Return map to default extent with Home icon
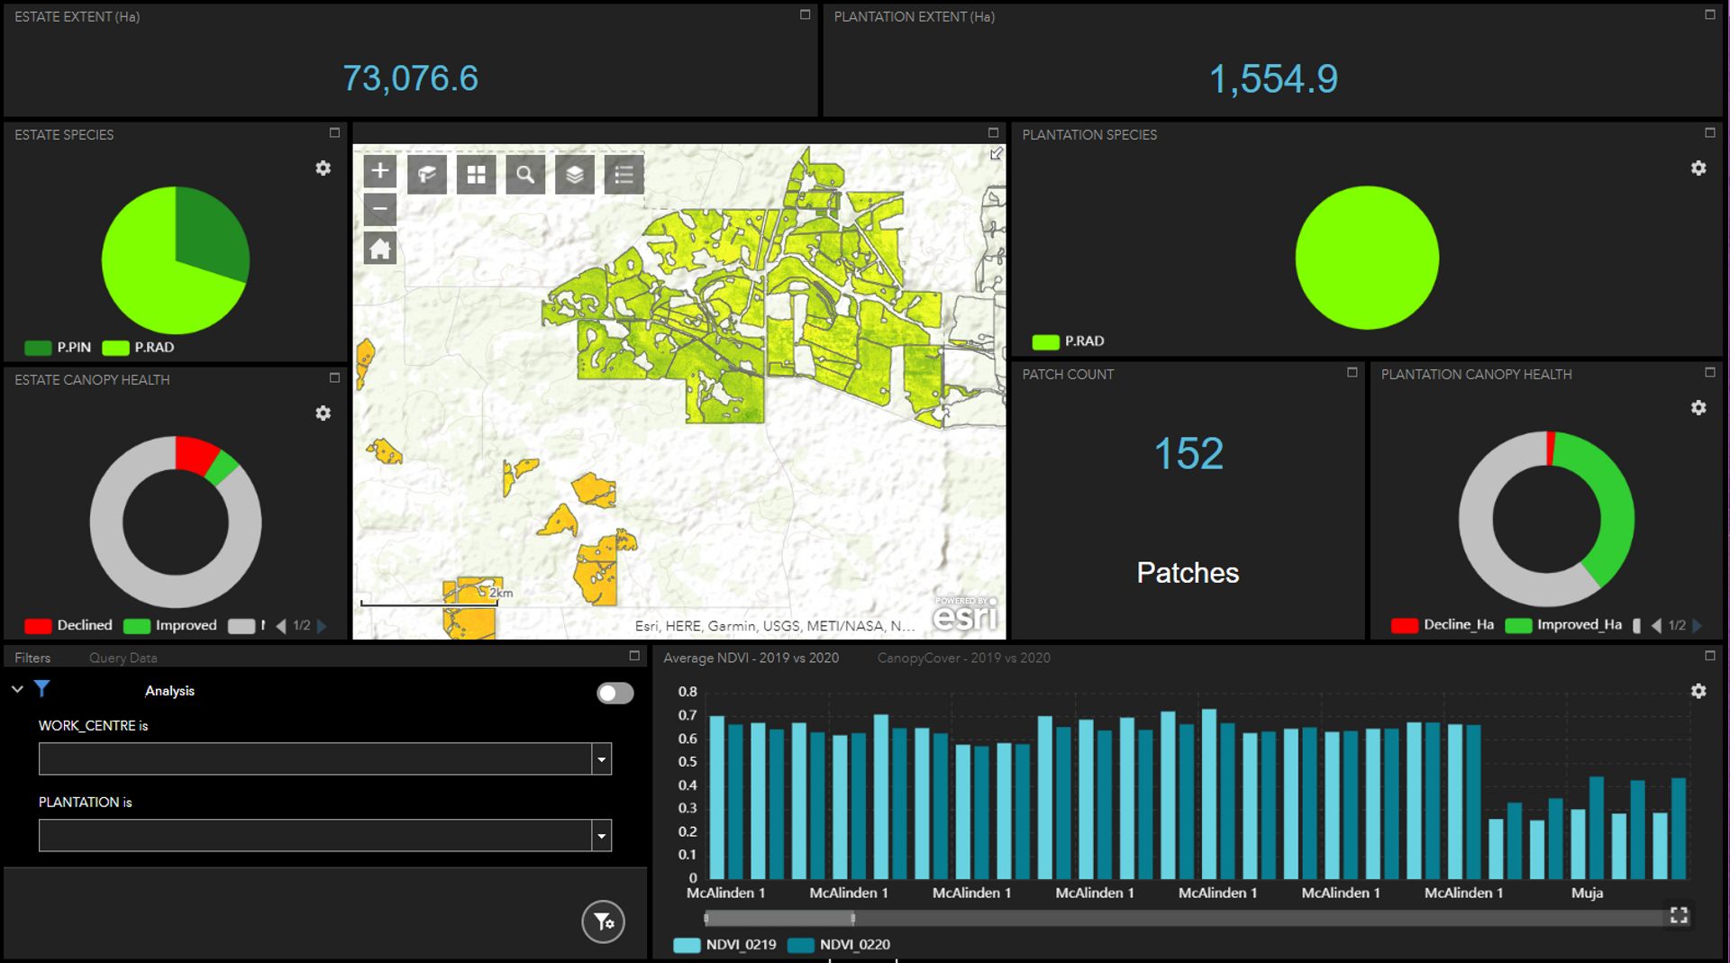The image size is (1730, 963). tap(379, 247)
